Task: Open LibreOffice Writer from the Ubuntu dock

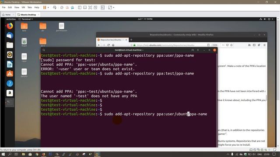Action: click(10, 64)
